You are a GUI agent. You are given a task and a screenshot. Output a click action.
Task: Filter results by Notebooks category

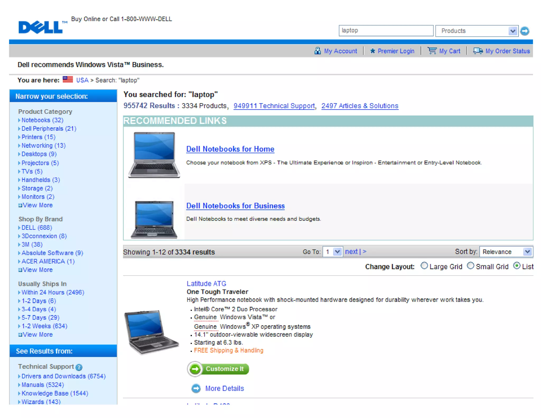pyautogui.click(x=42, y=120)
